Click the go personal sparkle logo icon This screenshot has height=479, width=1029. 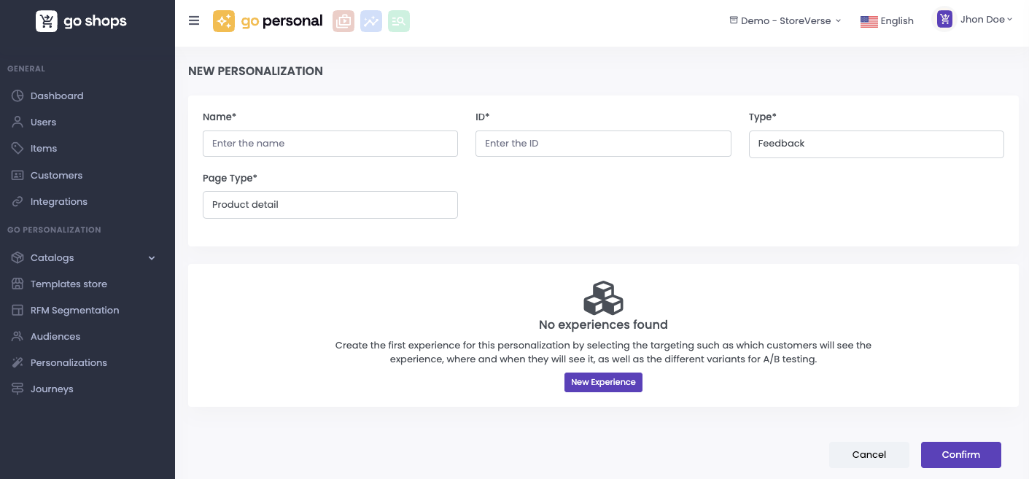[223, 21]
